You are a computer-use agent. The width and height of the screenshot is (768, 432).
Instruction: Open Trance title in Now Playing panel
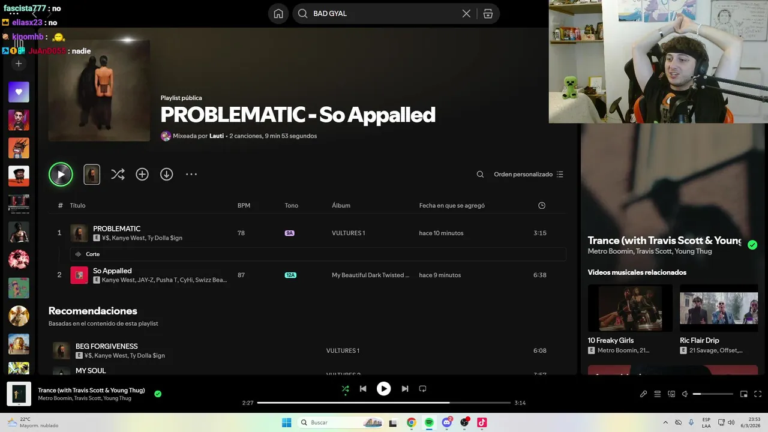tap(664, 241)
